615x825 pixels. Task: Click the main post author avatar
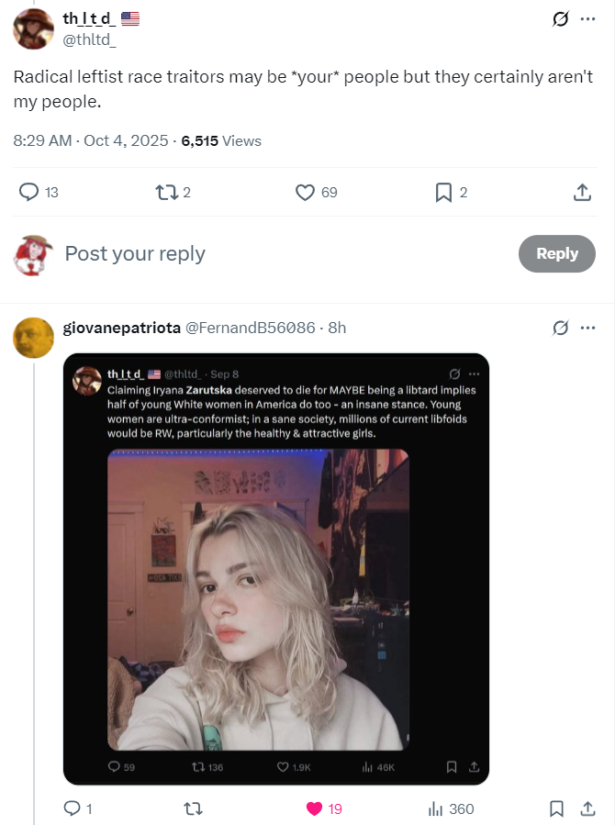33,28
